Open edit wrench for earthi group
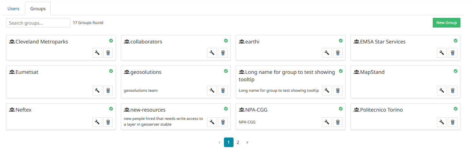Viewport: 470px width, 157px height. (327, 53)
